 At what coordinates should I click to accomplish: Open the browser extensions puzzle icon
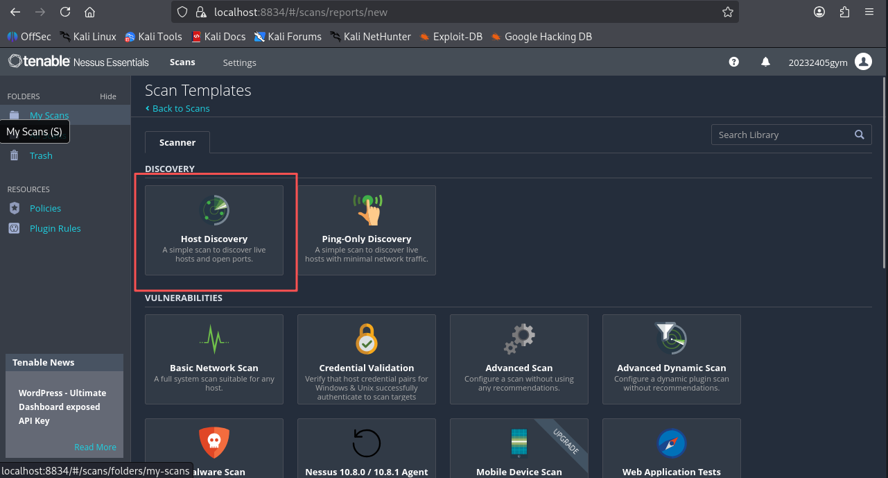(844, 12)
